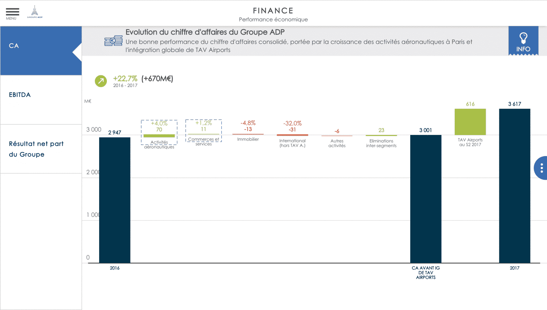This screenshot has width=547, height=310.
Task: Click the green upward arrow growth icon
Action: pos(101,81)
